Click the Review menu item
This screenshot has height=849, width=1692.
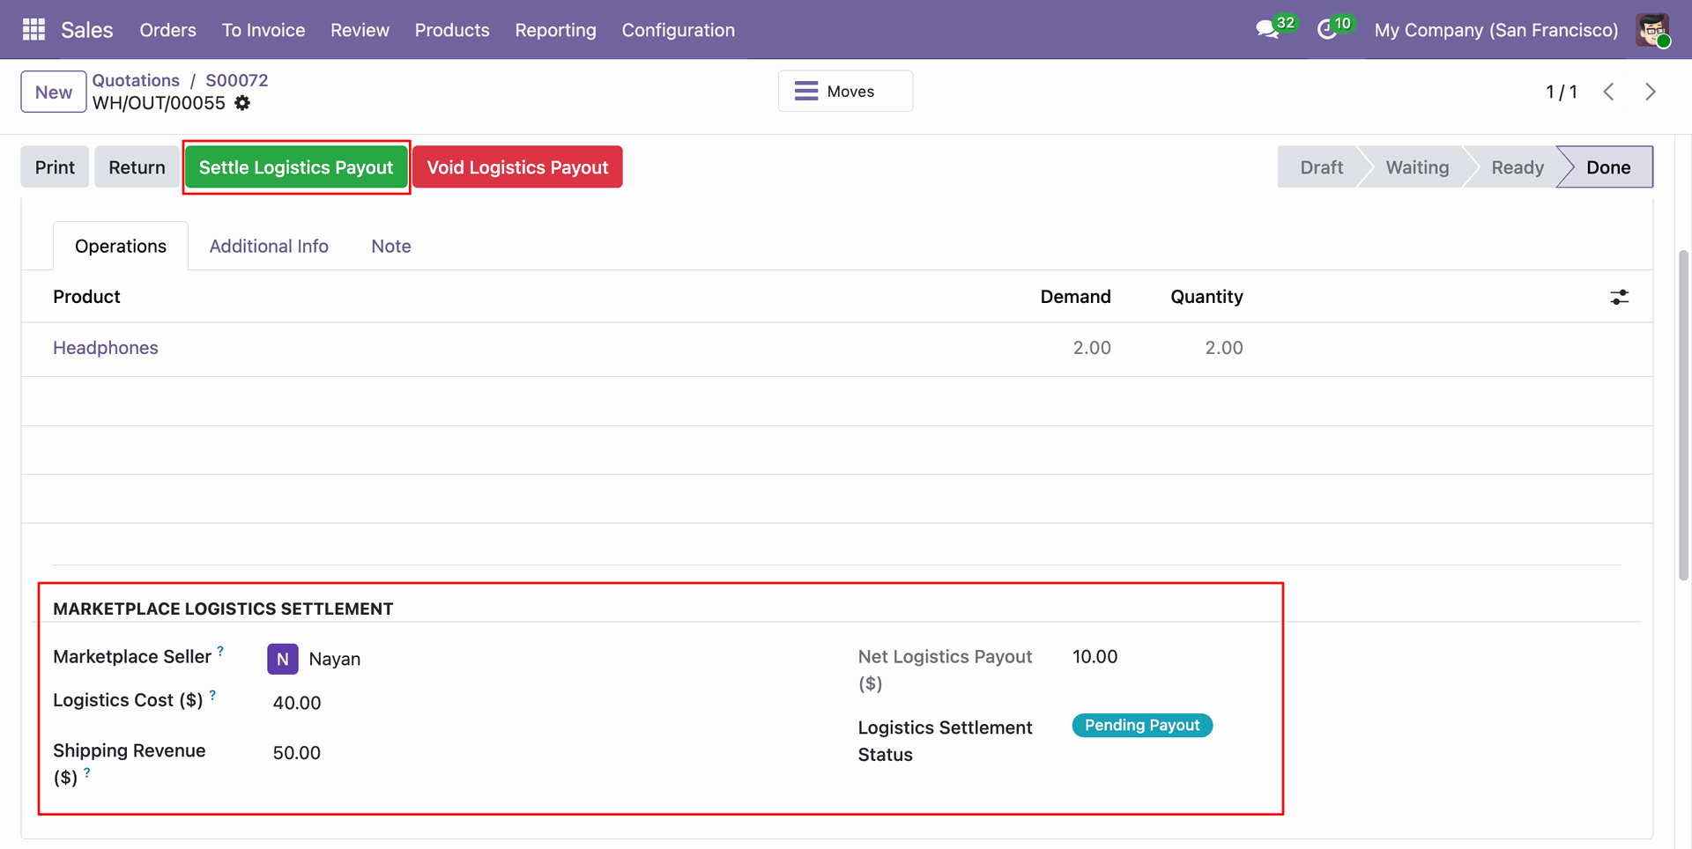click(x=360, y=30)
